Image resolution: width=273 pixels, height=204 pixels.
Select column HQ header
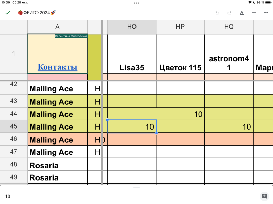tap(229, 27)
